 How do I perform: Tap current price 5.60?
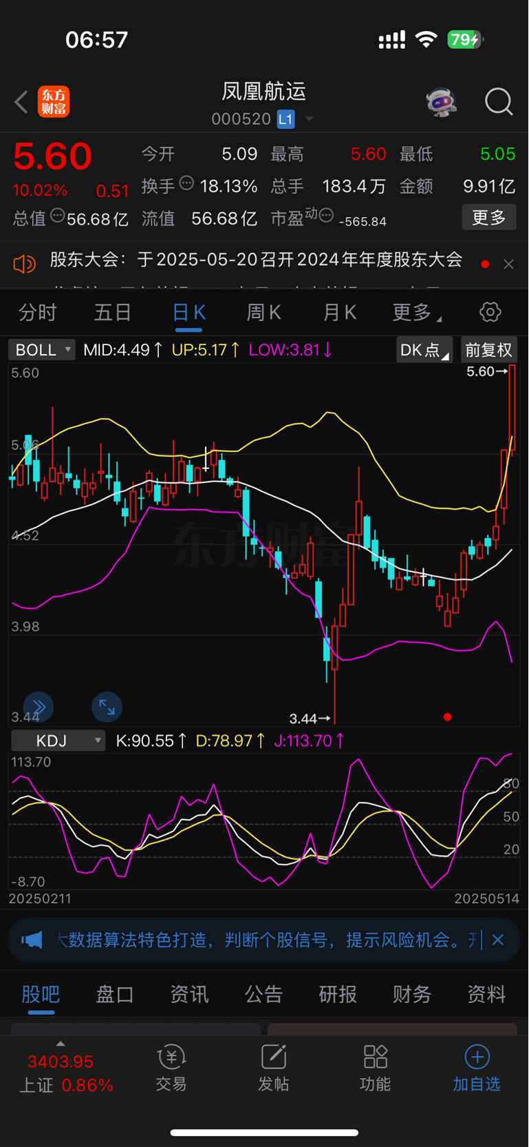tap(53, 156)
